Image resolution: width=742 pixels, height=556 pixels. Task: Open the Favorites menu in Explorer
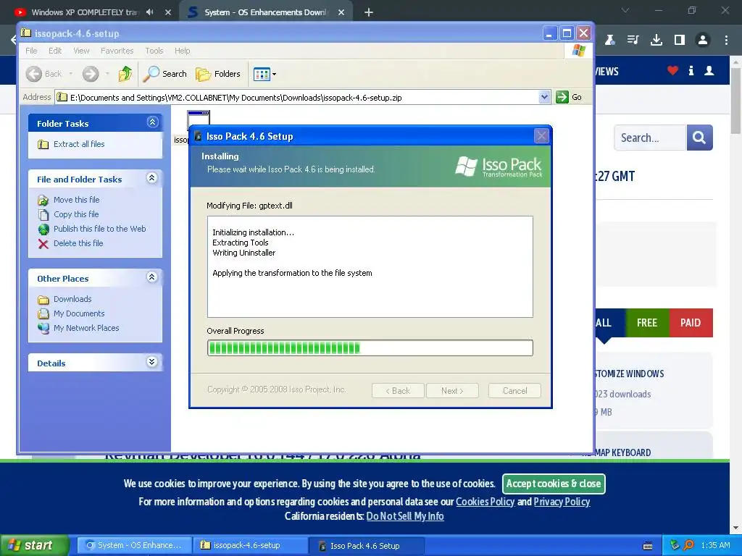point(117,51)
